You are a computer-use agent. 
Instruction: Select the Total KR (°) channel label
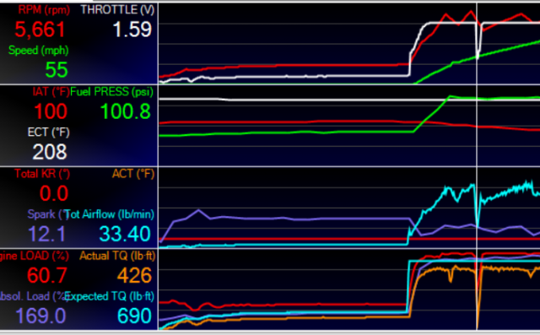42,174
